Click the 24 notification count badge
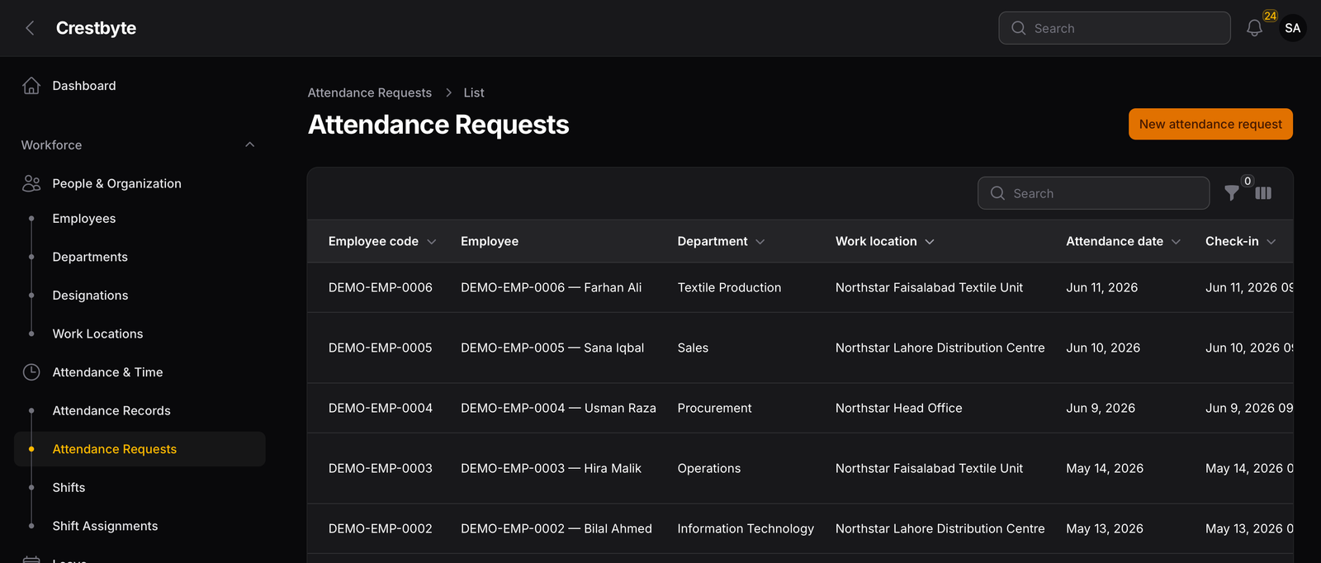The image size is (1321, 563). click(1270, 16)
